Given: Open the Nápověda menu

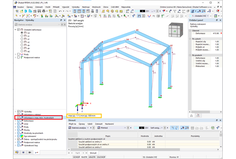Looking at the screenshot, I should [126, 7].
